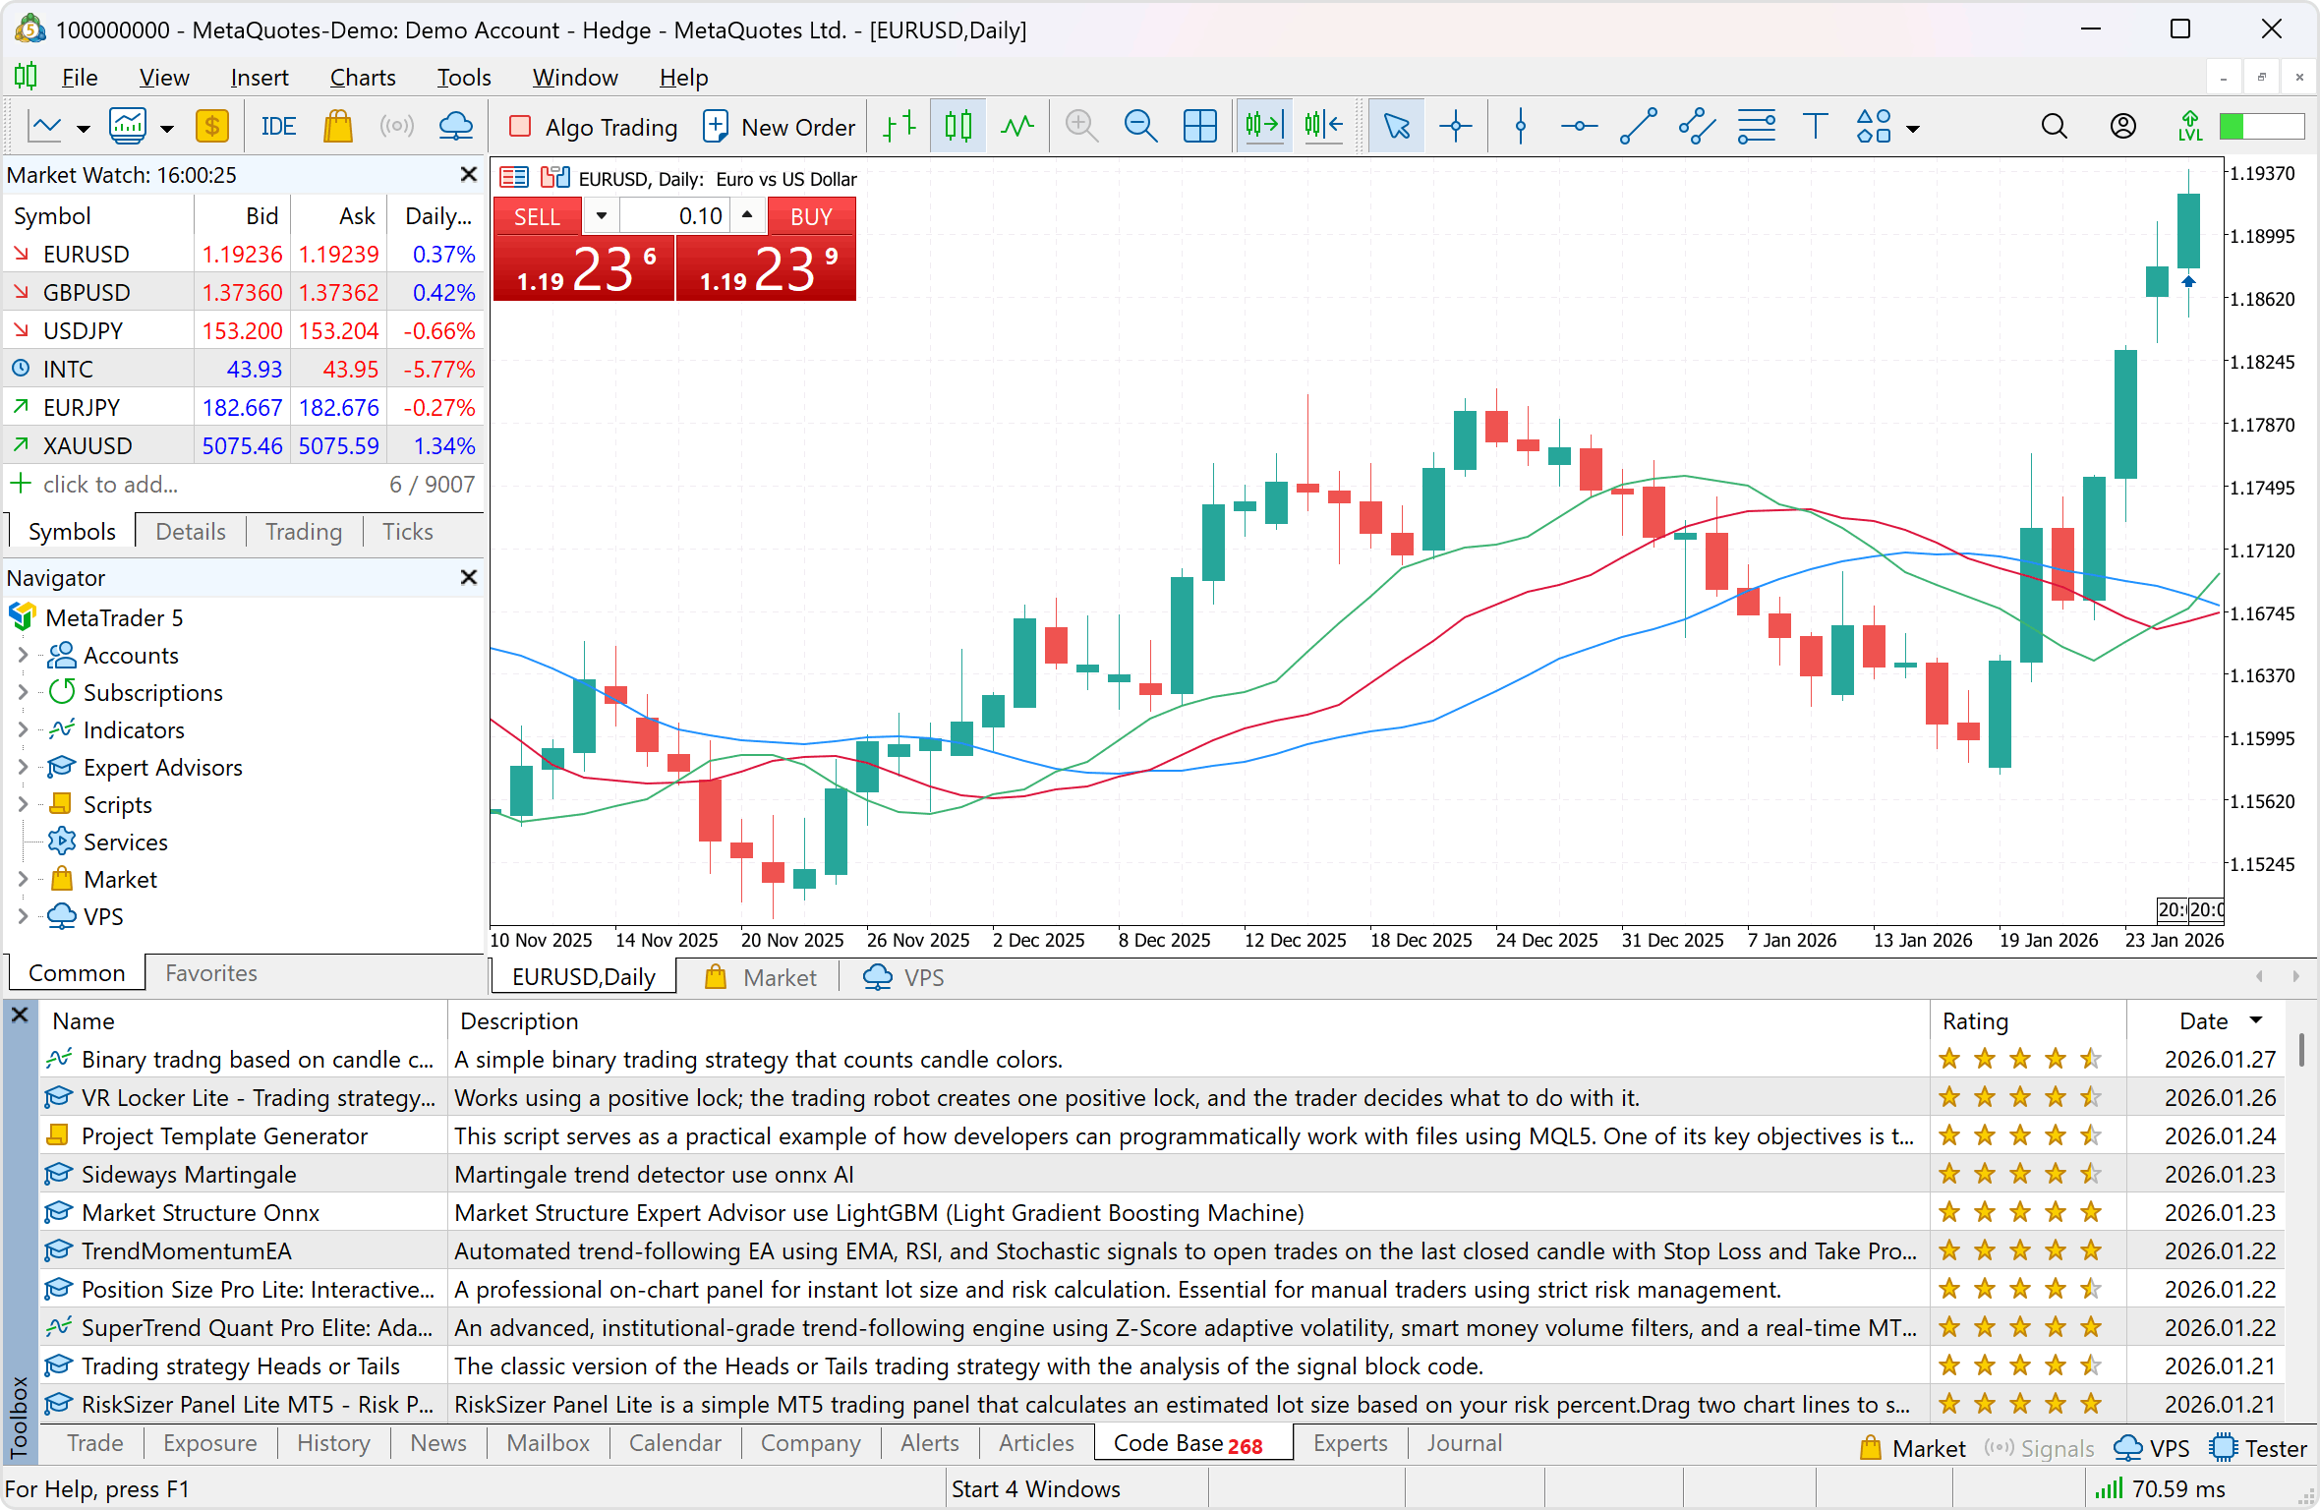Switch to the Ticks tab in Market Watch
The width and height of the screenshot is (2320, 1510).
coord(407,532)
